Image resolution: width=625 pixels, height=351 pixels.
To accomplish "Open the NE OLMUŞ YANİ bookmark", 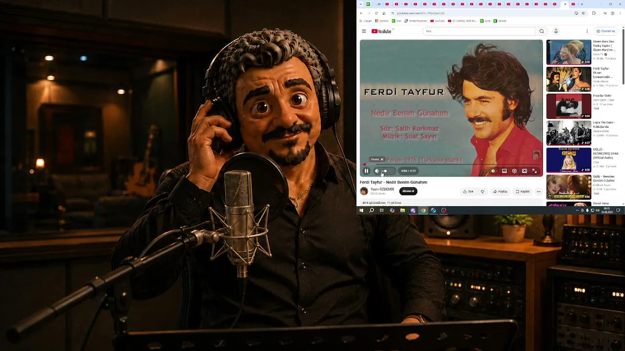I will 462,21.
